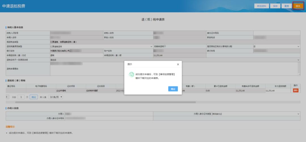Viewport: 306px width, 142px height.
Task: Open 附送资料 attachments button
Action: (x=262, y=6)
